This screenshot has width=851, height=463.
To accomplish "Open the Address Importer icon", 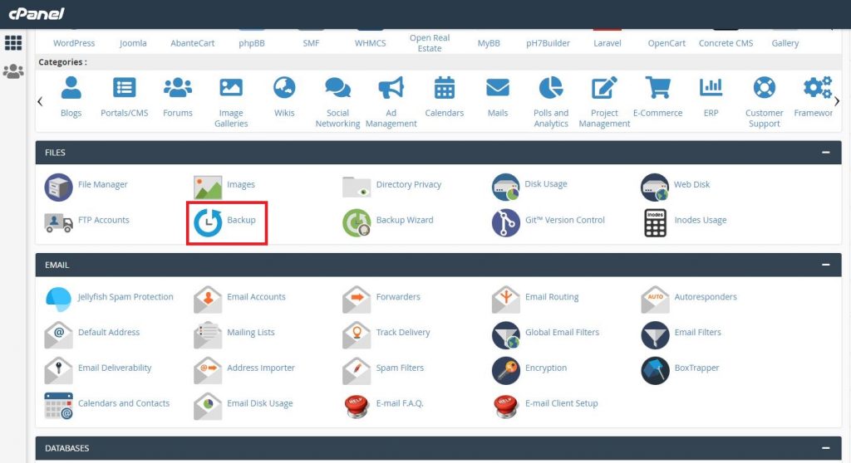I will point(208,371).
